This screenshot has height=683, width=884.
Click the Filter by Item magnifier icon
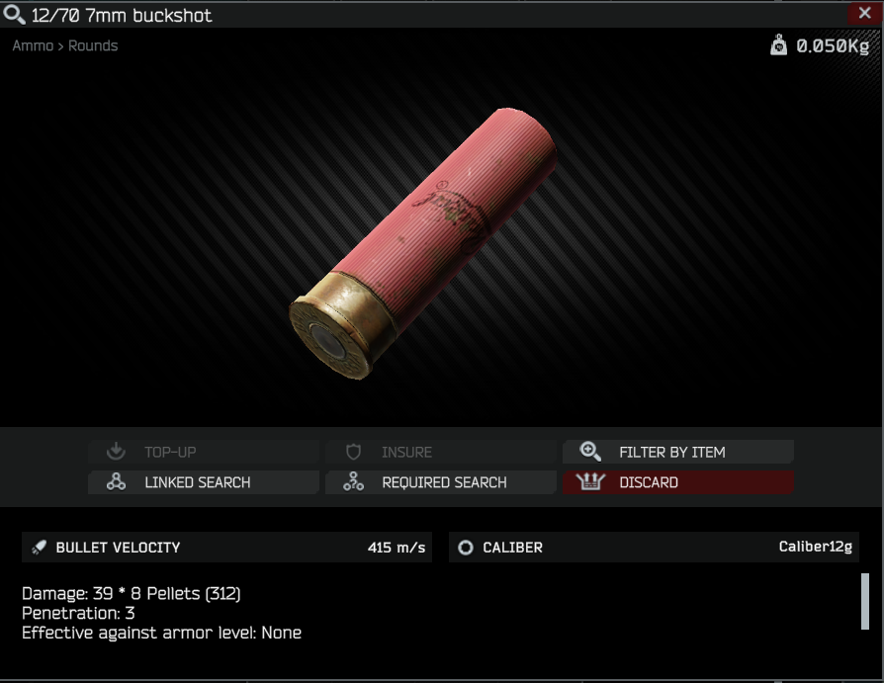(x=590, y=452)
